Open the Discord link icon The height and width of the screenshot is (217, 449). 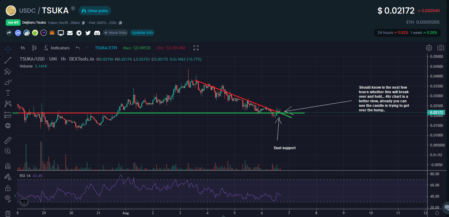point(97,33)
